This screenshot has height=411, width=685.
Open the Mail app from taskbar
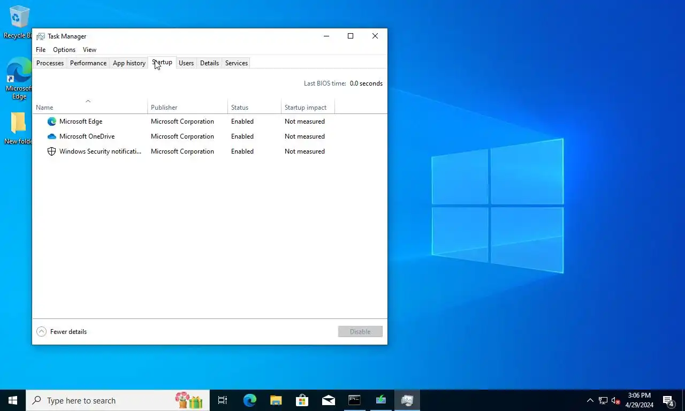pos(329,400)
